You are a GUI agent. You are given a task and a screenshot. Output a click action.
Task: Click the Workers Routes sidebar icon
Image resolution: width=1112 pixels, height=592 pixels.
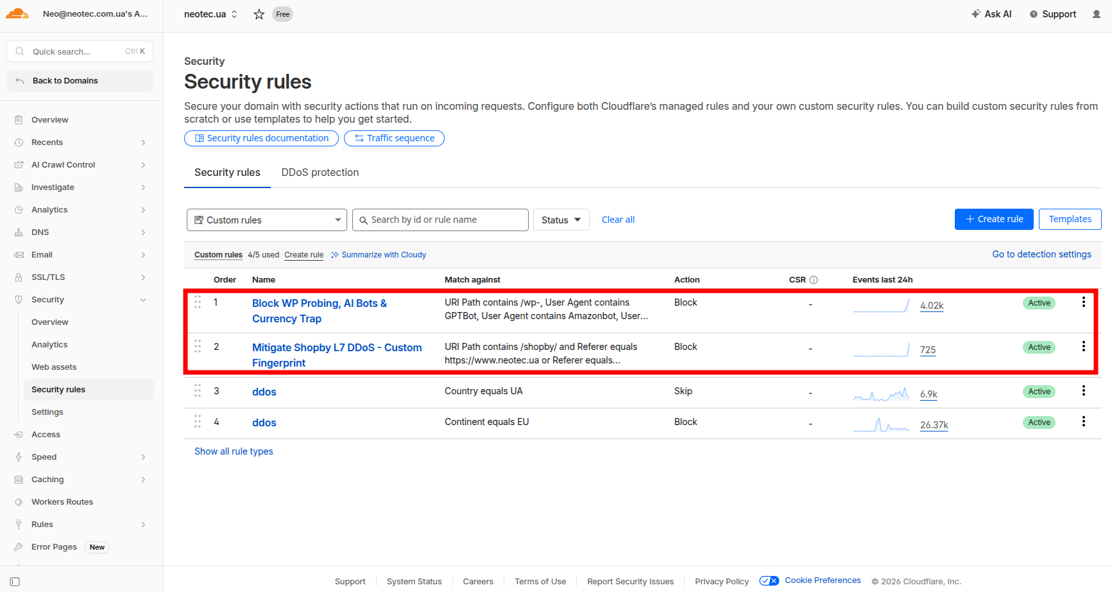19,502
